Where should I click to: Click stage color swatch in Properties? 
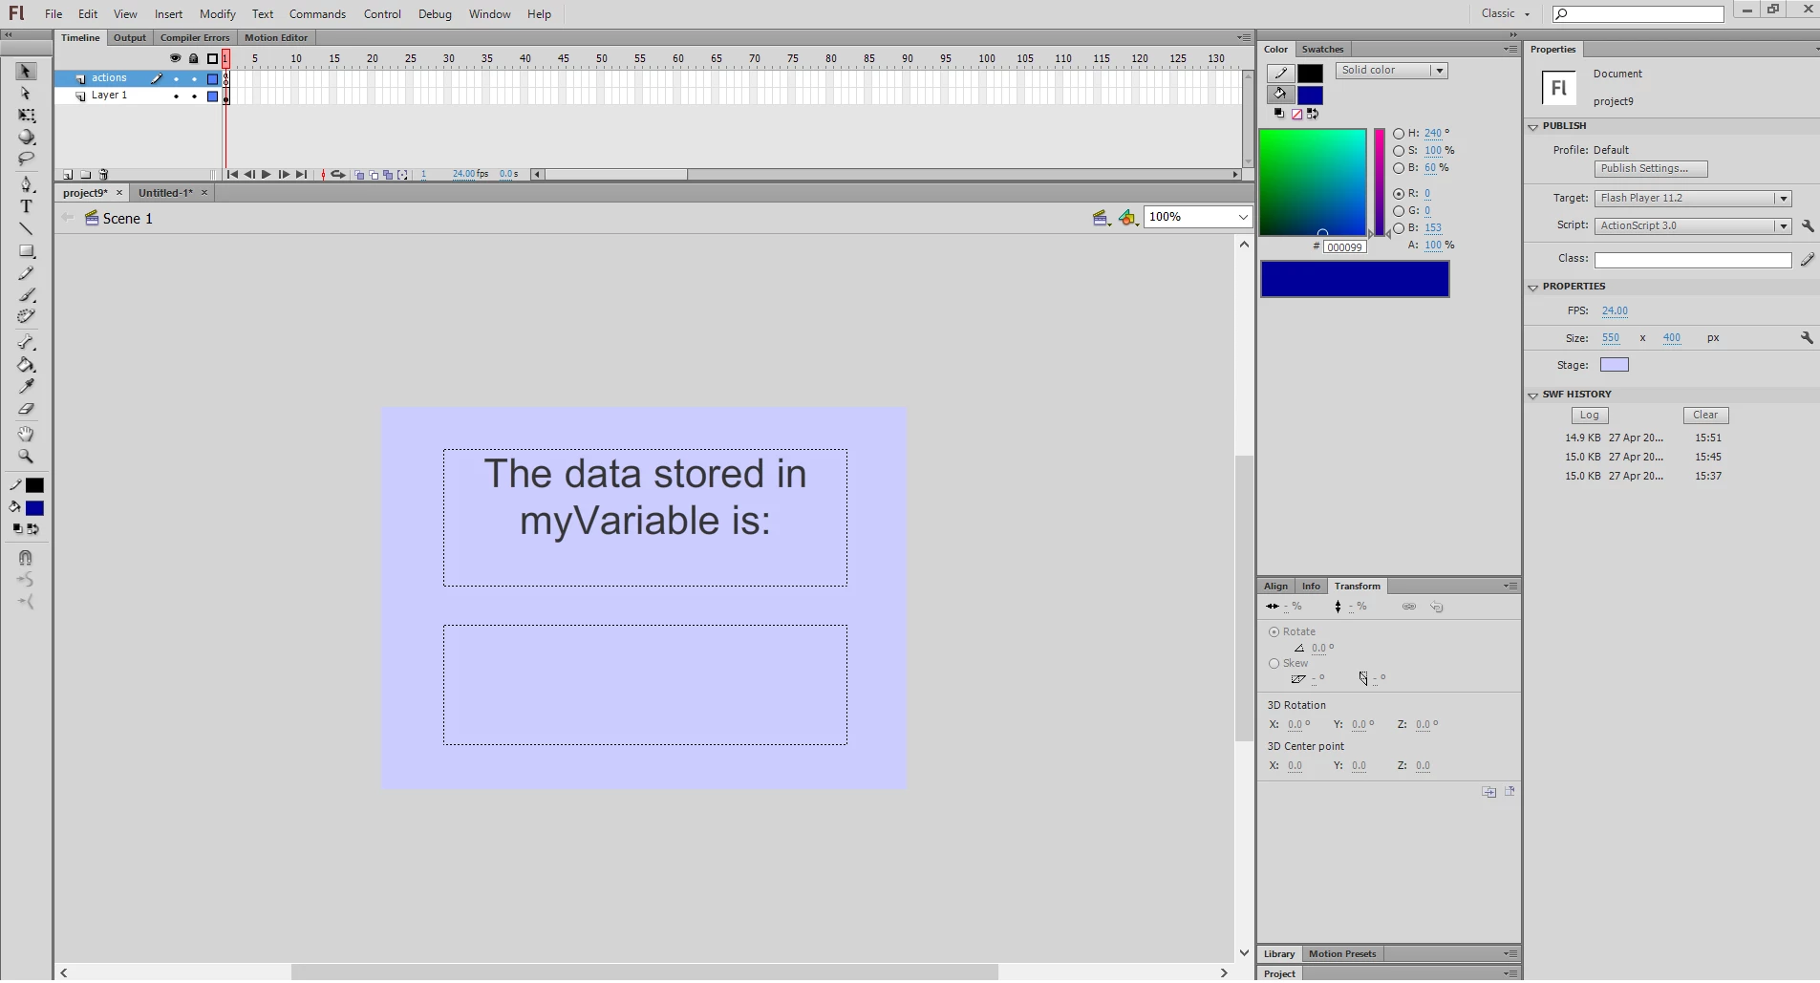(1615, 365)
